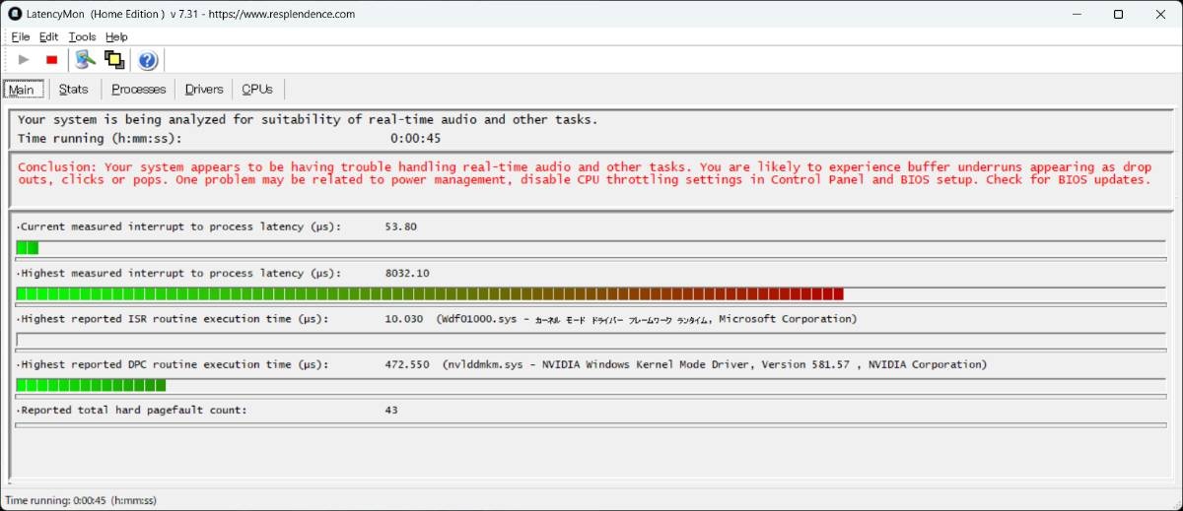This screenshot has width=1183, height=511.
Task: Click the red Conclusion warning text
Action: point(584,174)
